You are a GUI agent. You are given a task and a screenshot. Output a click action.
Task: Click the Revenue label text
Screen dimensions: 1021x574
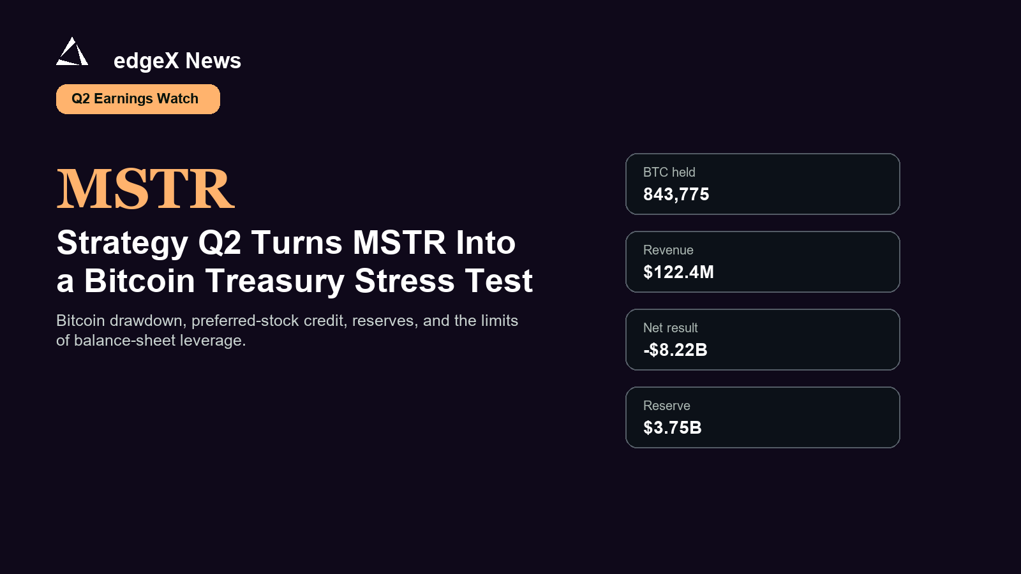[x=668, y=250]
